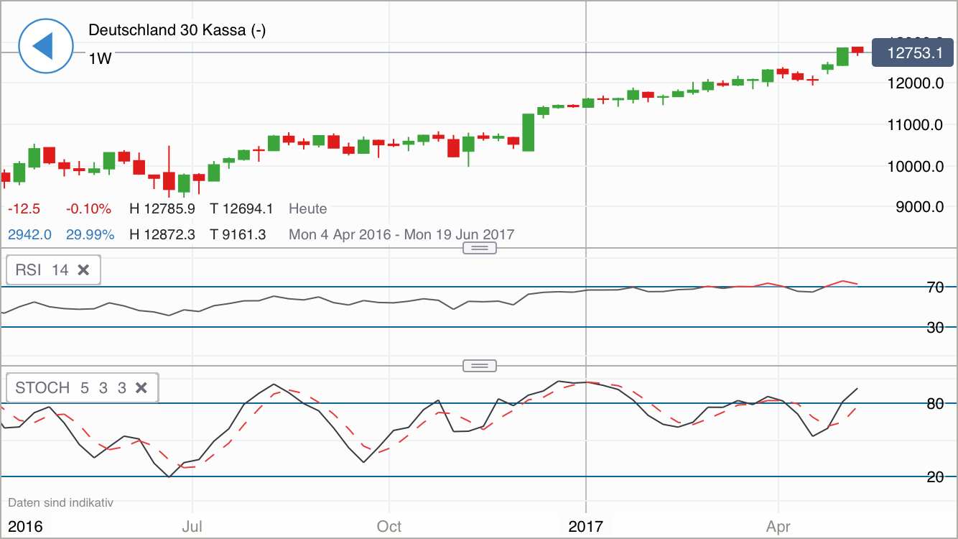Remove the RSI indicator via its X icon
This screenshot has width=958, height=539.
click(x=84, y=269)
